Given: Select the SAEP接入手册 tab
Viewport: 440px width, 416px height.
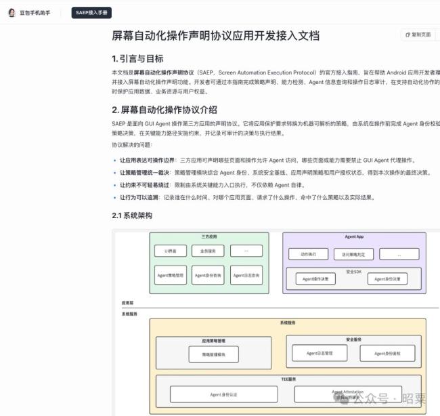Looking at the screenshot, I should 91,13.
